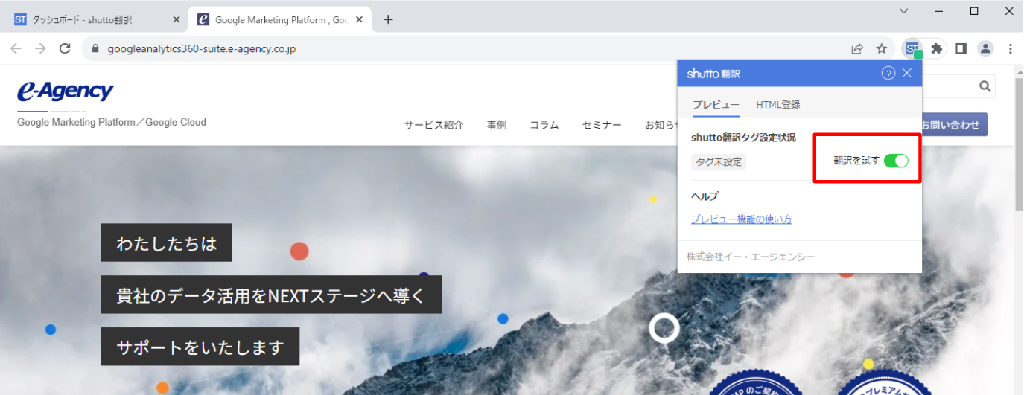1024x395 pixels.
Task: View site info via the padlock icon
Action: (95, 49)
